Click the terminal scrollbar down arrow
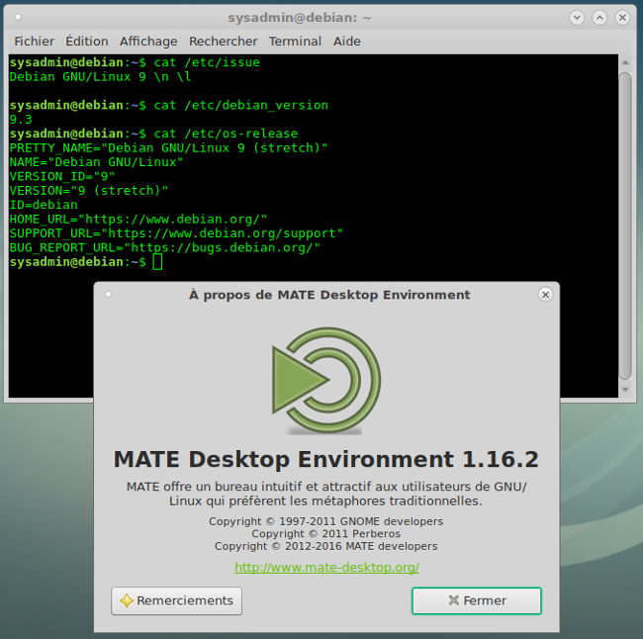643x639 pixels. [625, 389]
